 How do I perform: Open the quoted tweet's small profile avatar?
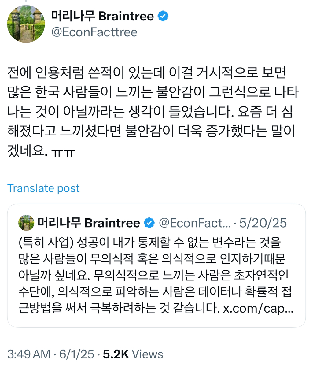pos(26,222)
